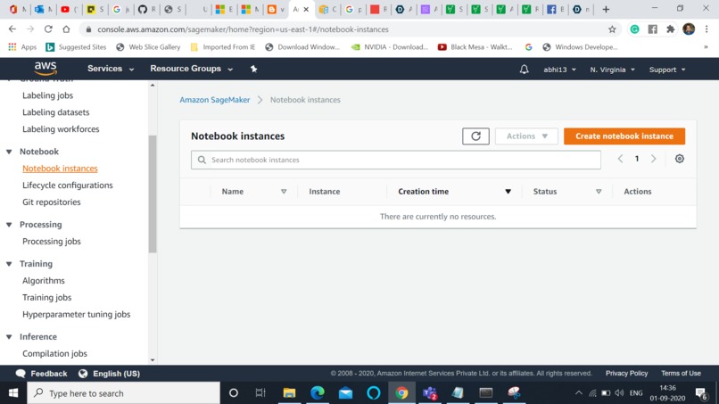Image resolution: width=719 pixels, height=404 pixels.
Task: Open Terms of Use link
Action: tap(681, 374)
